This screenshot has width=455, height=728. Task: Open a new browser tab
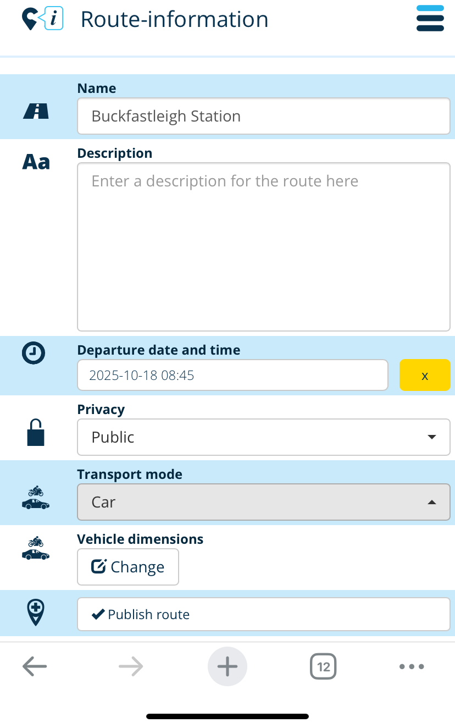click(227, 667)
